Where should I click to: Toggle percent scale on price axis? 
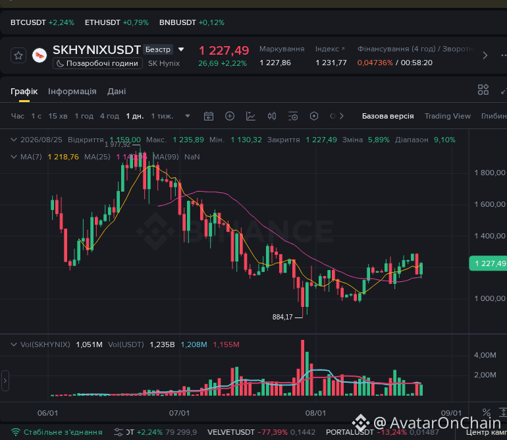(487, 412)
